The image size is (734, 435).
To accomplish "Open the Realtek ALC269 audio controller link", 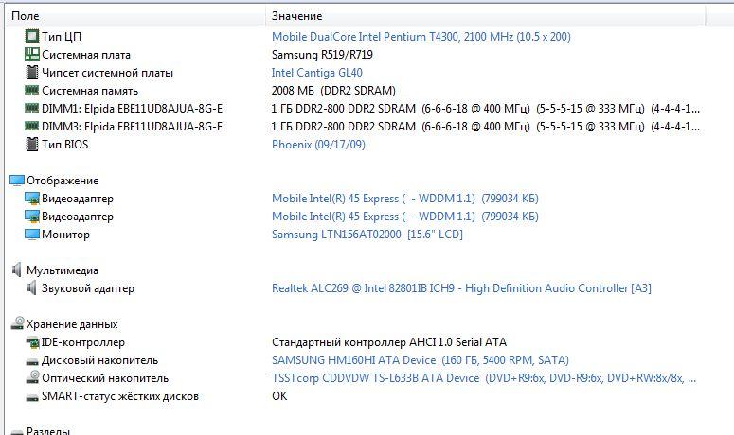I will (461, 288).
